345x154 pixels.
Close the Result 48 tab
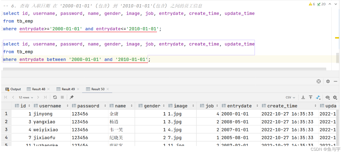tap(48, 89)
